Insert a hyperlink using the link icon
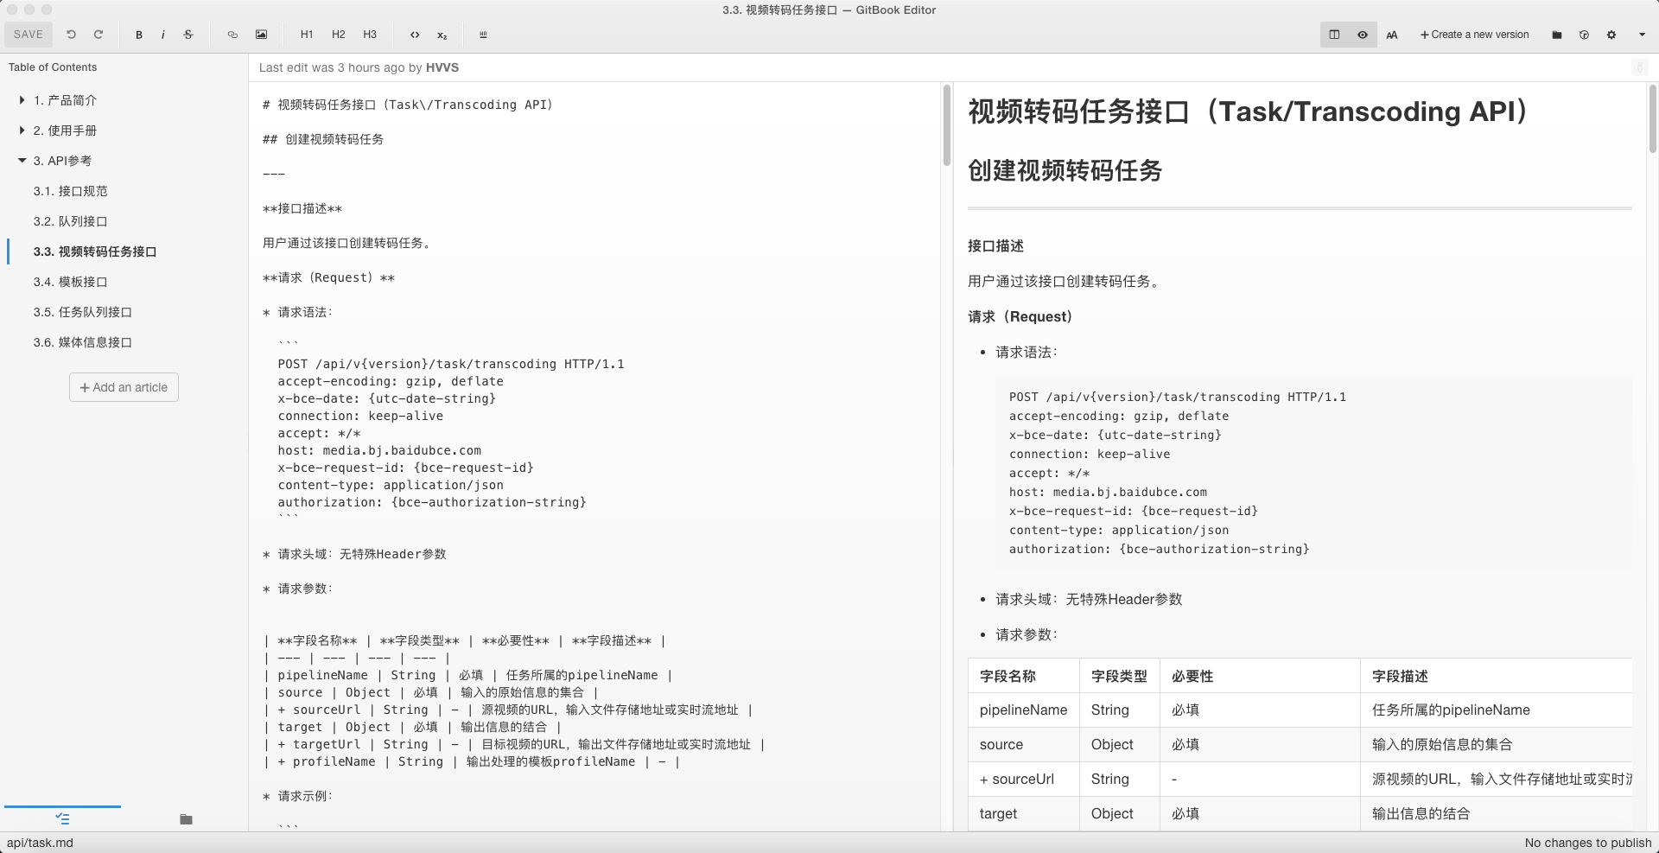Screen dimensions: 1659x853 click(232, 35)
